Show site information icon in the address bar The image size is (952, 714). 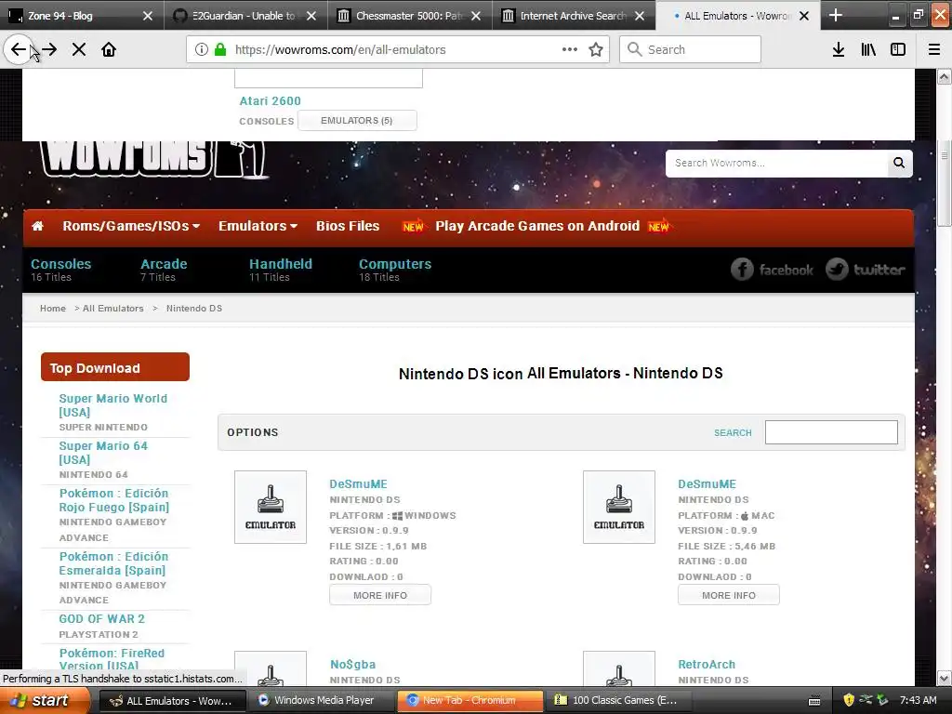[x=202, y=50]
